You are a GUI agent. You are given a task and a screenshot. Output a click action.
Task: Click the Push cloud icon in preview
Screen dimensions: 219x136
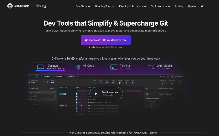pyautogui.click(x=113, y=83)
